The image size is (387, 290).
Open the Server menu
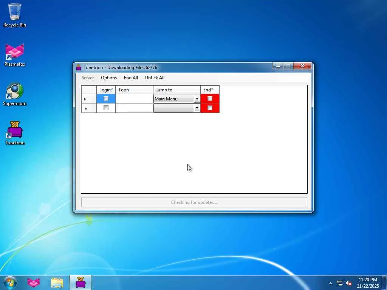coord(88,78)
